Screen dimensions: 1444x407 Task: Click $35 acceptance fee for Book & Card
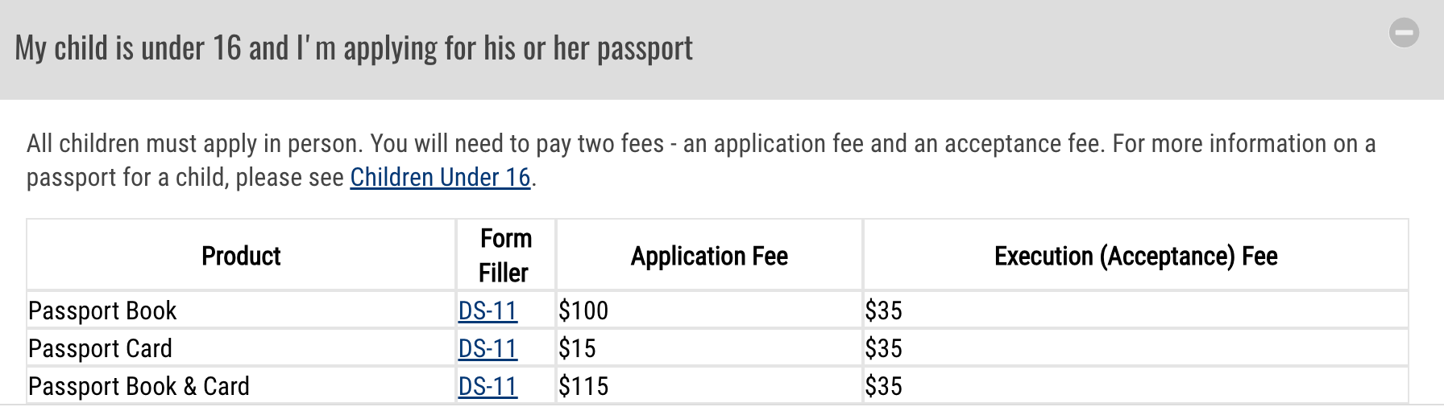click(x=883, y=386)
